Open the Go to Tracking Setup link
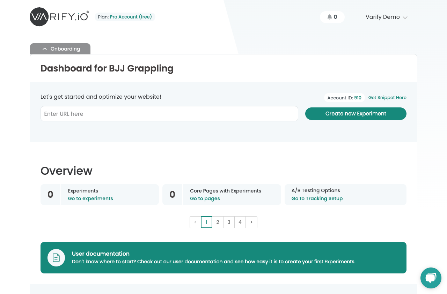The image size is (447, 294). coord(317,198)
